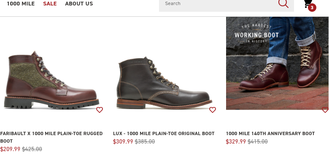Open 1000 Mile 140th Anniversary Boot link
This screenshot has height=154, width=329.
(270, 133)
